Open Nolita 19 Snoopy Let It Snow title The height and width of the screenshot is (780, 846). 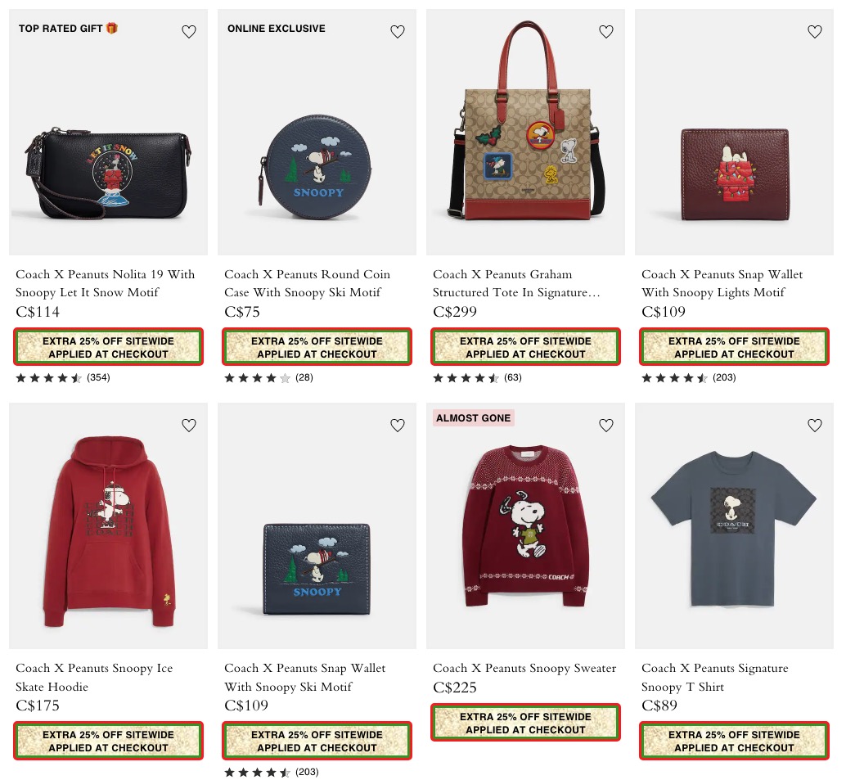pyautogui.click(x=106, y=283)
